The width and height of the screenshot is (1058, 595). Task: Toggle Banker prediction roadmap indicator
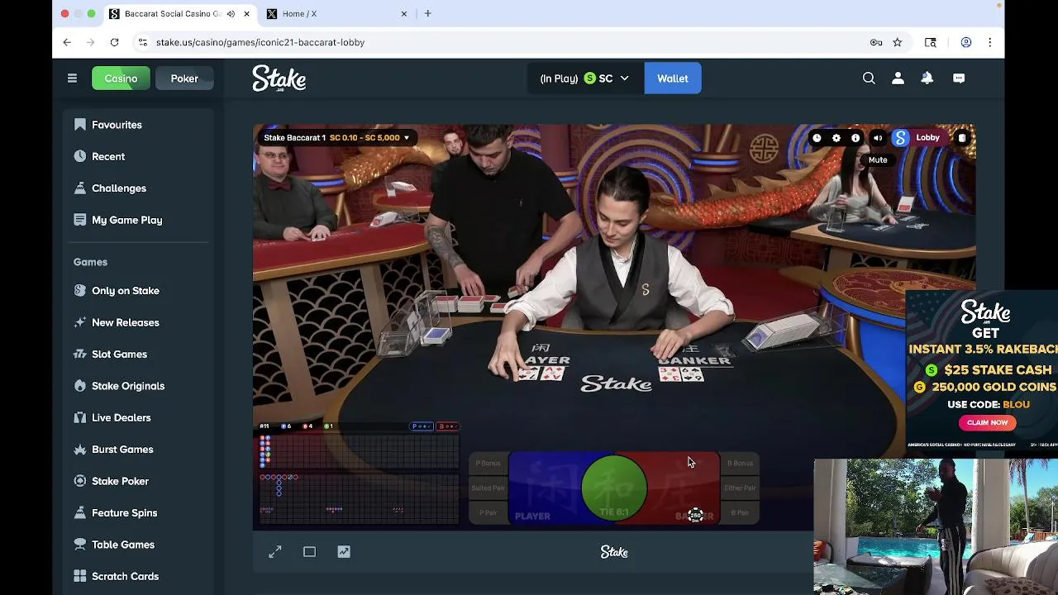(447, 426)
